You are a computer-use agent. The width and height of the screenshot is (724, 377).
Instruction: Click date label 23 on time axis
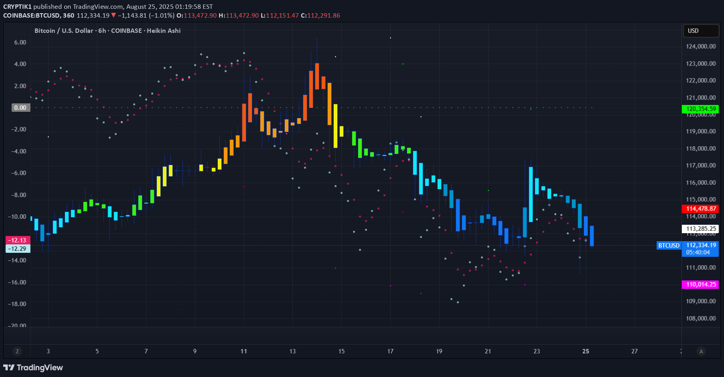tap(537, 351)
